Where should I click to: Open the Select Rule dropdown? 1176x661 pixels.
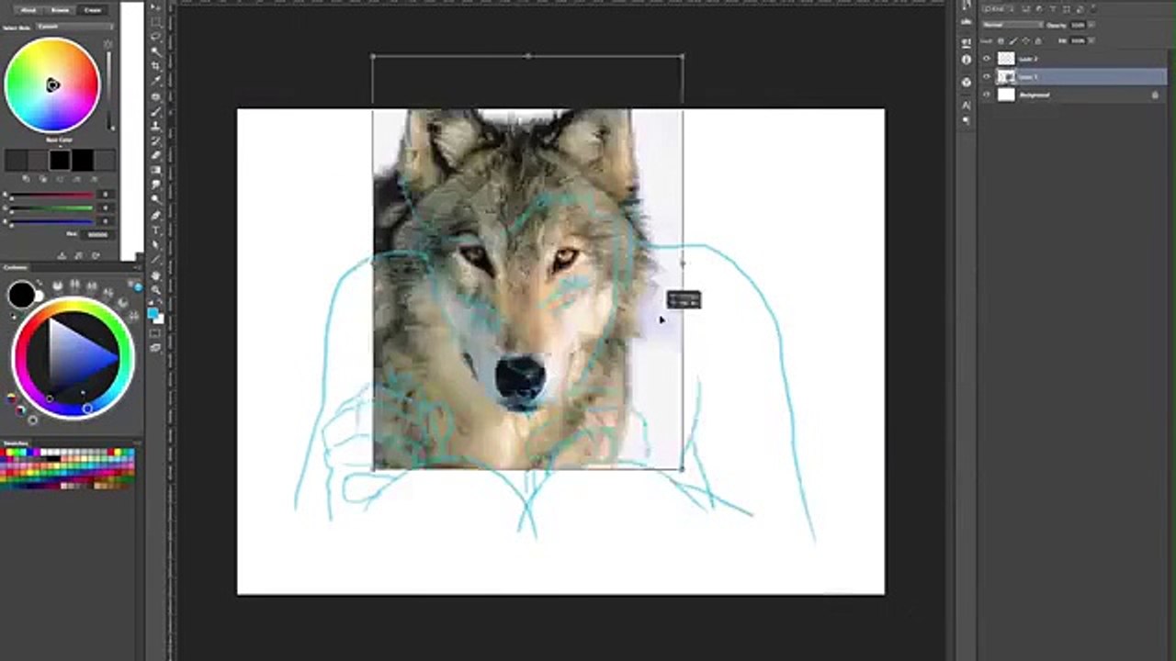[74, 27]
